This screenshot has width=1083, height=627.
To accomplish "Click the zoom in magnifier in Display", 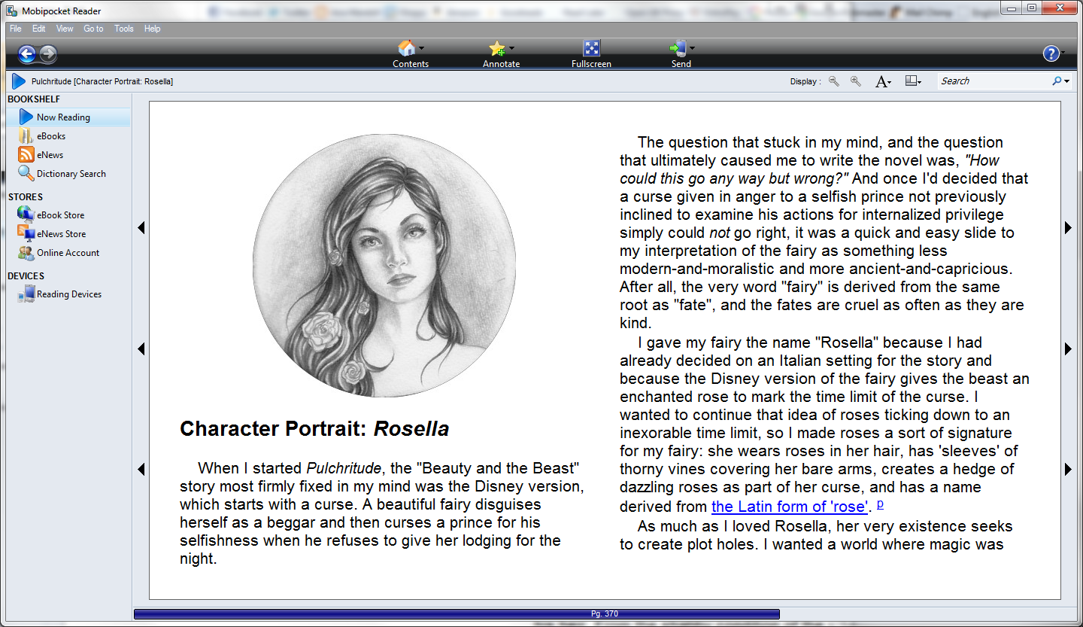I will [856, 81].
